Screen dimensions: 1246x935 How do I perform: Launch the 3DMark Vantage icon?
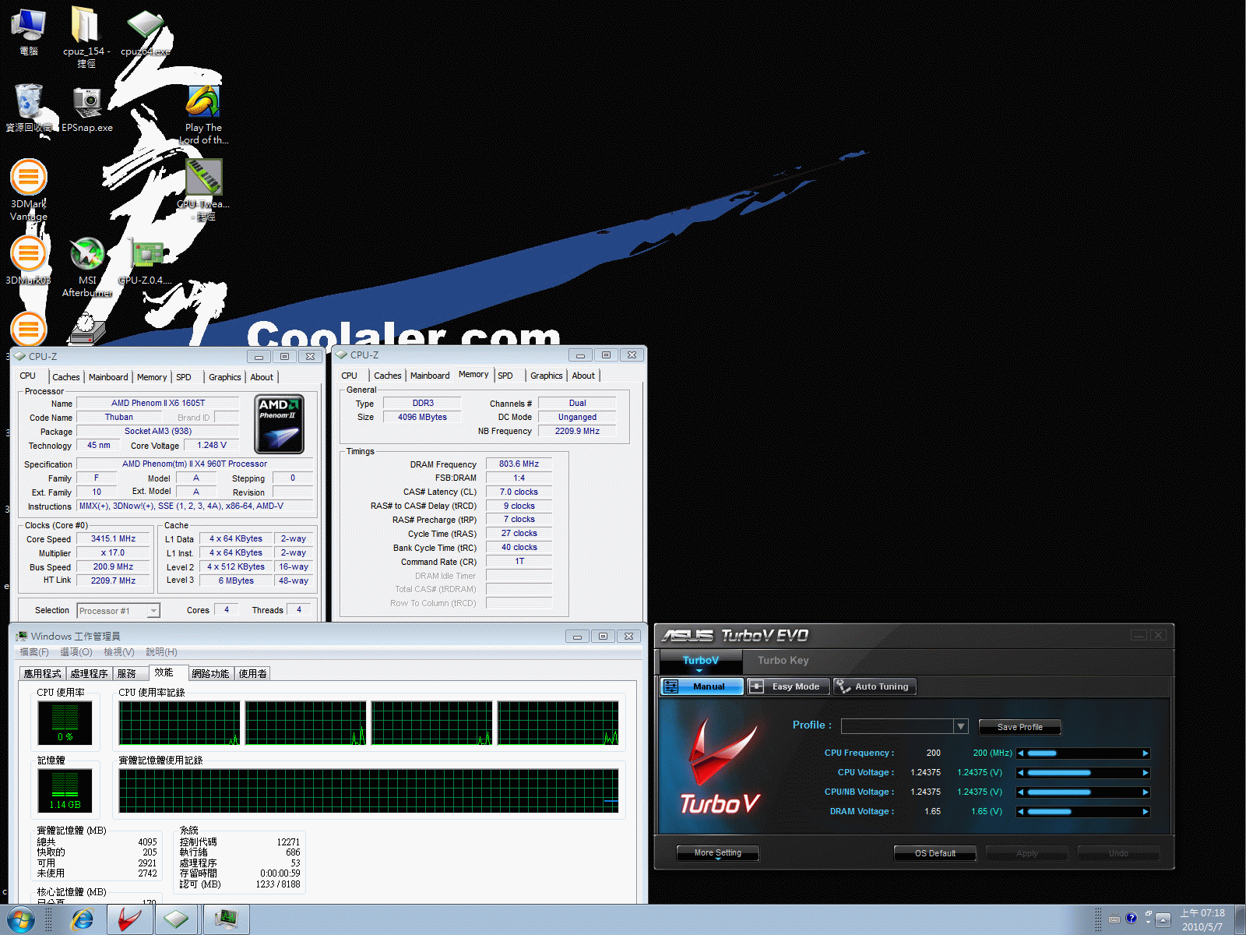pos(29,189)
